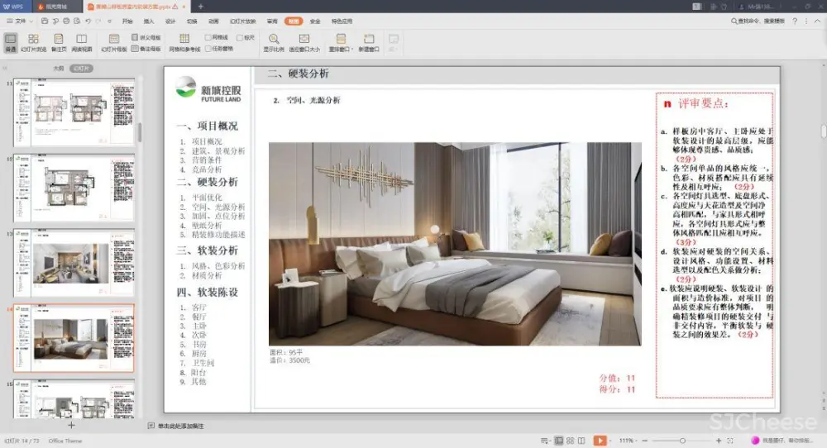This screenshot has height=448, width=827.
Task: Switch the side panel to Outline (大纲)
Action: click(59, 69)
